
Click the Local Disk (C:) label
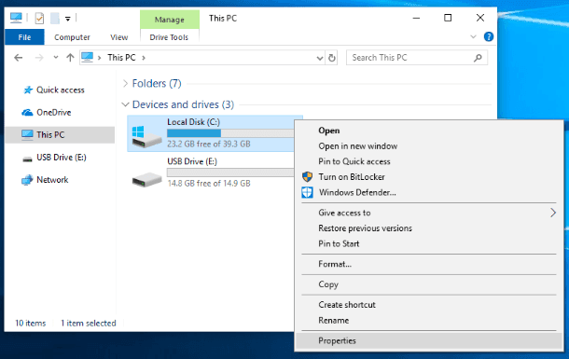[x=193, y=122]
